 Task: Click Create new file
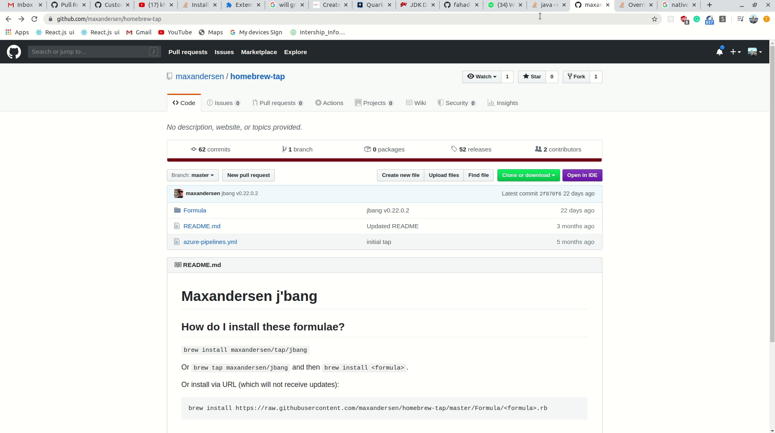(400, 175)
